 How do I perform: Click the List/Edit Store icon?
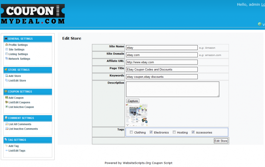(7, 80)
